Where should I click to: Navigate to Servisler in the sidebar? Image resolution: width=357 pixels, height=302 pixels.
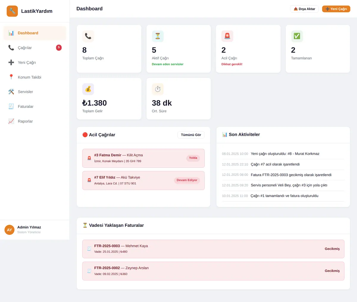tap(35, 92)
